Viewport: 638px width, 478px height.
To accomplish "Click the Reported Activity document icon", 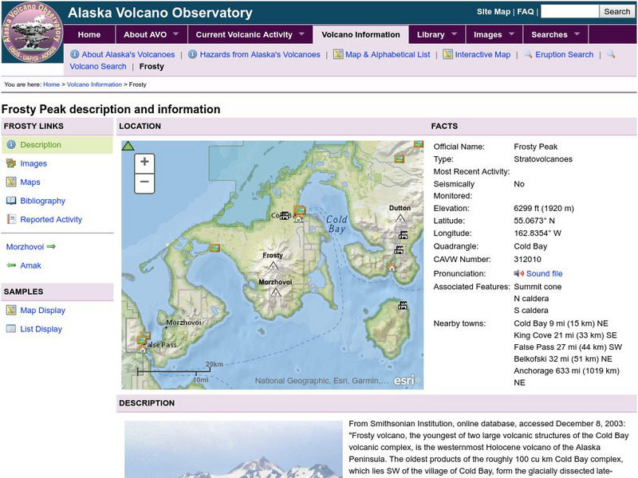I will click(x=10, y=219).
